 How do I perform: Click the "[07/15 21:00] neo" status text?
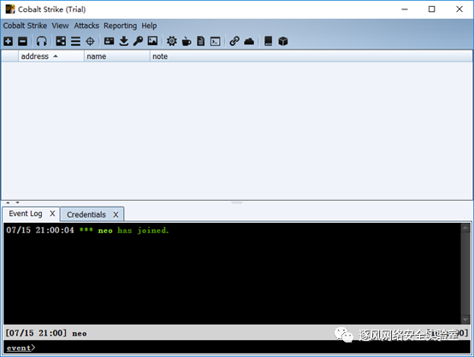(46, 333)
